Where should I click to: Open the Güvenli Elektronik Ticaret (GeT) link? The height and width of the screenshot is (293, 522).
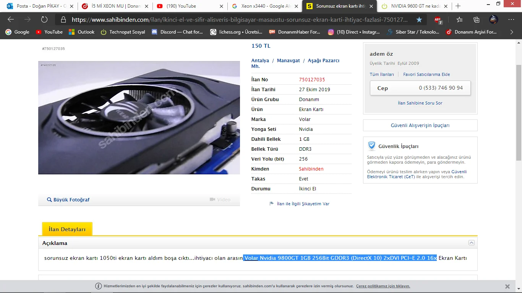point(417,174)
